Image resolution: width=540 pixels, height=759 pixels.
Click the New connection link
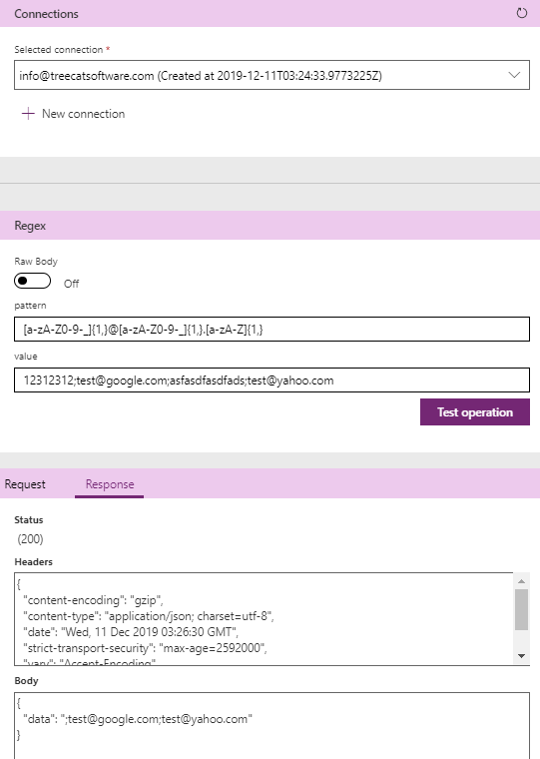coord(83,114)
